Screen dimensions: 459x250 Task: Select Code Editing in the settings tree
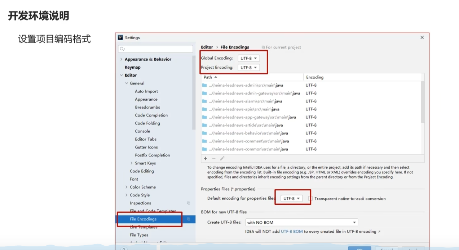[x=142, y=171]
